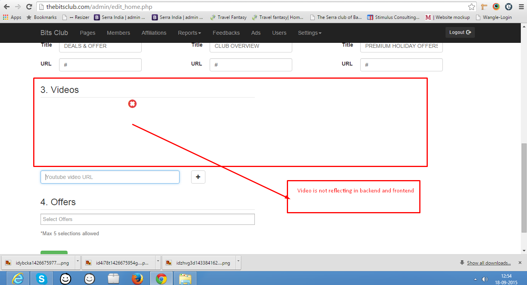Bookmark page with the star icon
The width and height of the screenshot is (527, 285).
click(x=471, y=7)
